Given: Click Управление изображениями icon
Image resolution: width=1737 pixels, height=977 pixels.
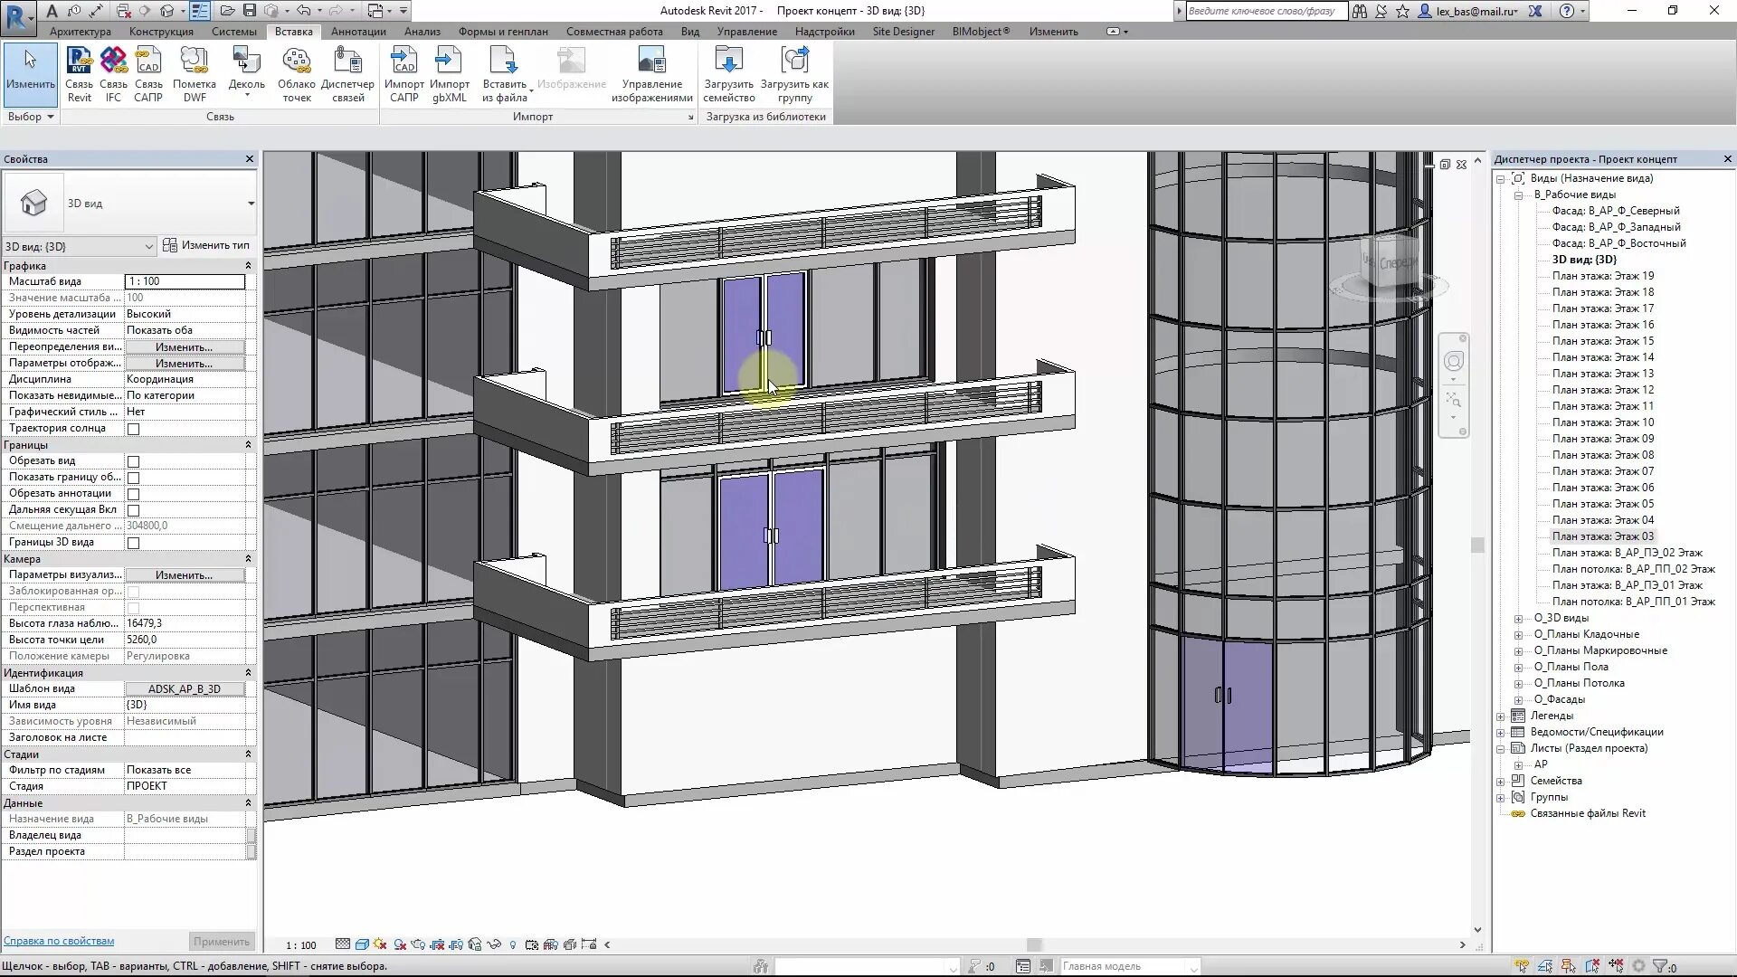Looking at the screenshot, I should point(651,62).
